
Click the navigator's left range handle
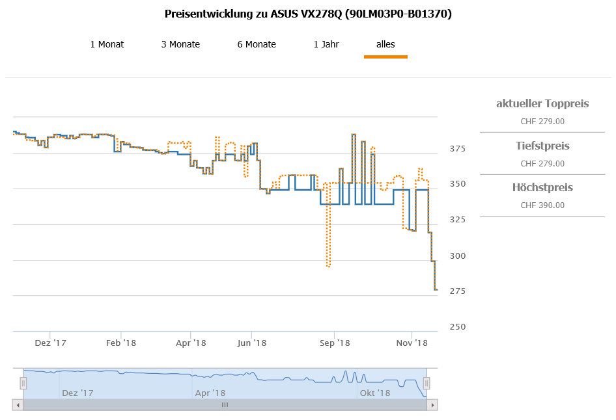(23, 383)
